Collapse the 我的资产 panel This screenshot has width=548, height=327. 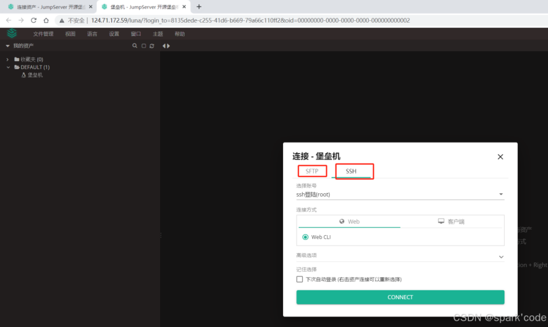pos(8,46)
